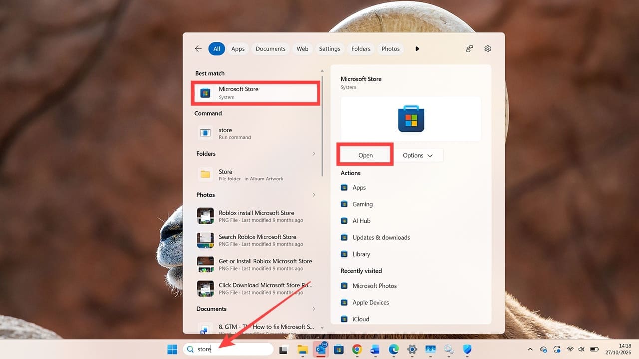This screenshot has height=359, width=639.
Task: Open search settings gear icon
Action: [488, 49]
